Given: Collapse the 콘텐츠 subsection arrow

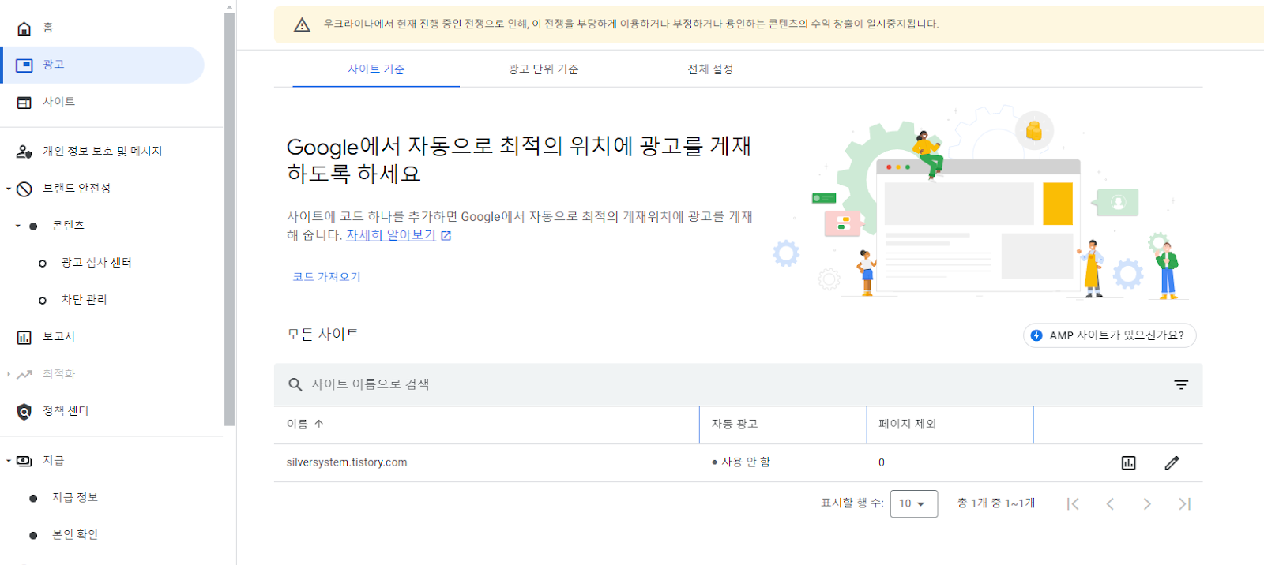Looking at the screenshot, I should (18, 226).
